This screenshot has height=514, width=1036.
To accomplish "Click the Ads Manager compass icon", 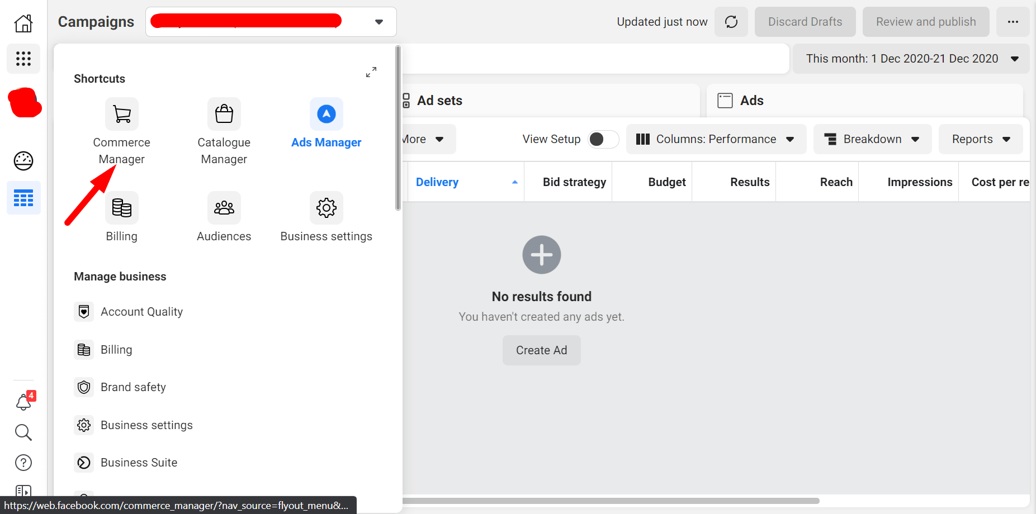I will click(x=326, y=114).
